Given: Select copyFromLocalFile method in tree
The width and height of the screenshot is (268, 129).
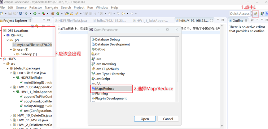Looking at the screenshot, I should click(x=36, y=101).
